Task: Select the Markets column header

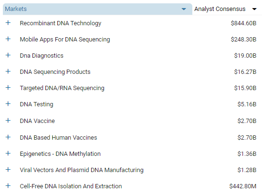Action: (97, 9)
